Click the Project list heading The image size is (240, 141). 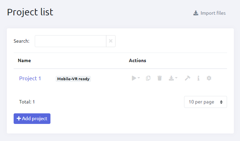(x=30, y=12)
